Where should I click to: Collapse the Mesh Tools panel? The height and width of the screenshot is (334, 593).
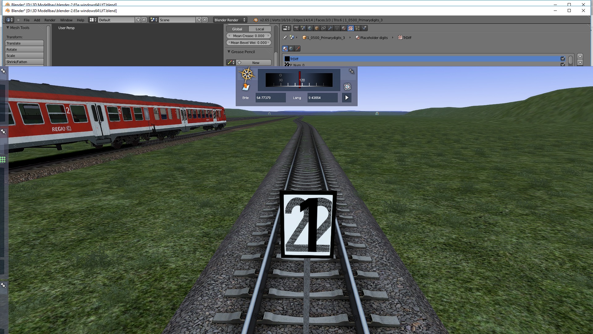point(8,28)
